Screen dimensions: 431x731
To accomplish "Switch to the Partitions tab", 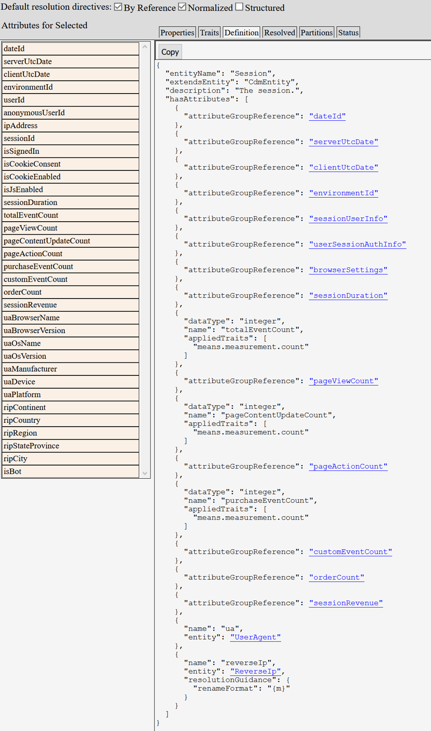I will [x=317, y=33].
